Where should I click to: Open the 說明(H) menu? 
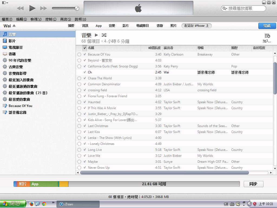80,19
